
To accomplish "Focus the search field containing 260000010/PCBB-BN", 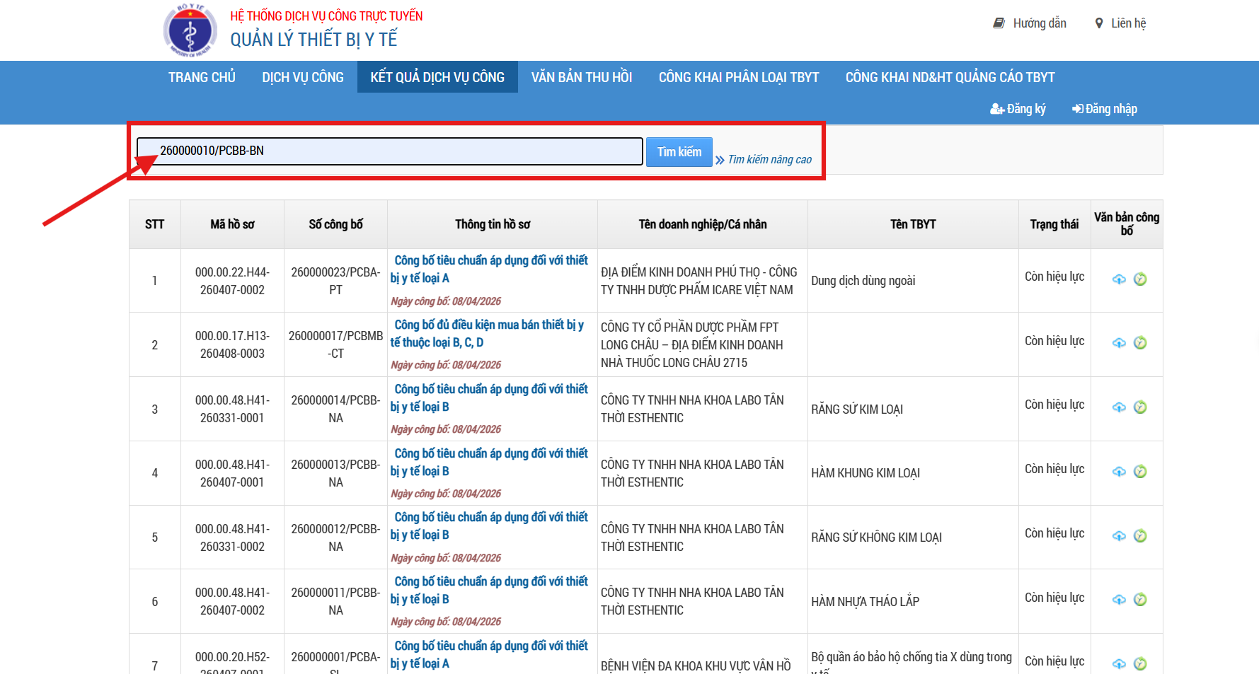I will [x=389, y=151].
